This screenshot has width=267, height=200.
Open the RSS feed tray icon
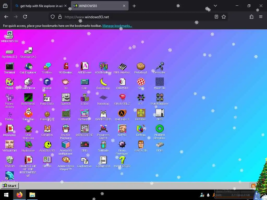[253, 186]
